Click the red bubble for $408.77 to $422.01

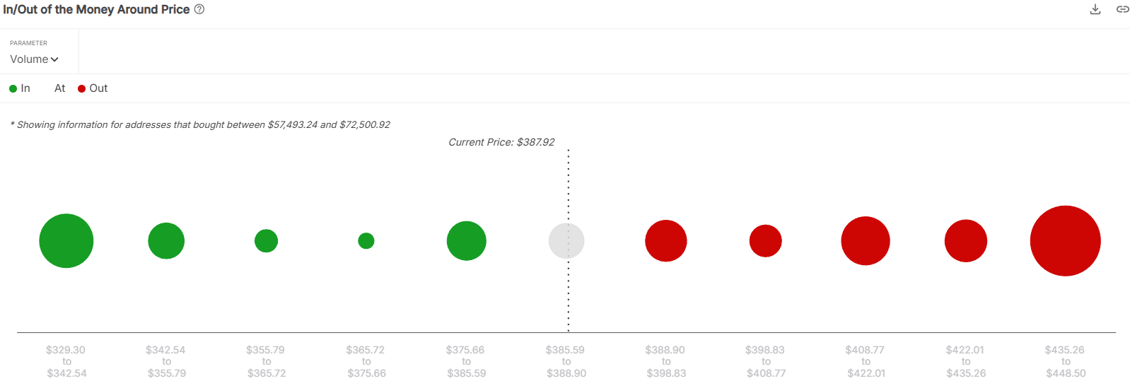tap(866, 241)
